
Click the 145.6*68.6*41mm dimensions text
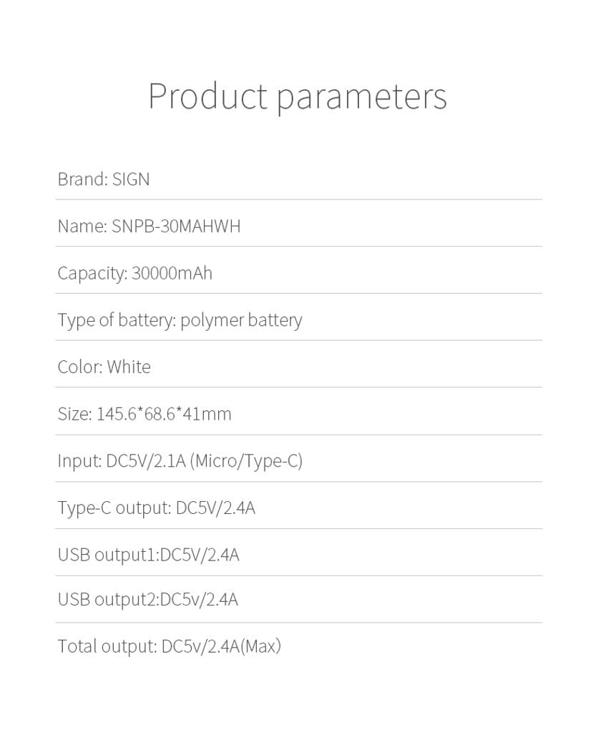point(164,414)
